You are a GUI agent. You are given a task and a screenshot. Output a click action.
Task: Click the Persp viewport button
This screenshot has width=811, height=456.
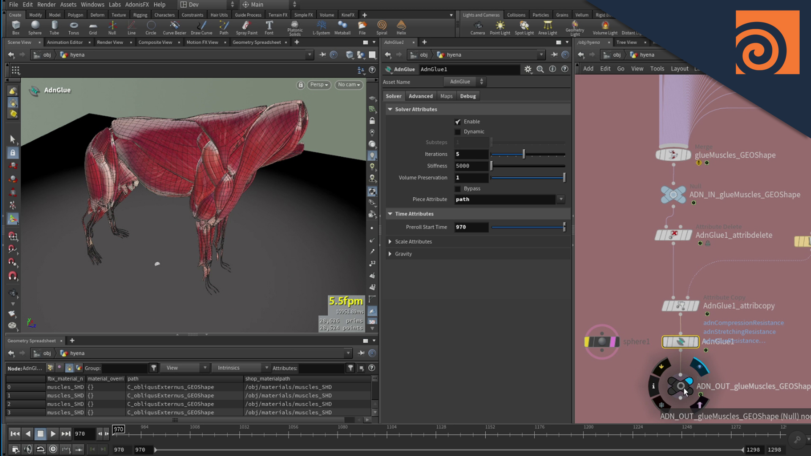click(318, 85)
